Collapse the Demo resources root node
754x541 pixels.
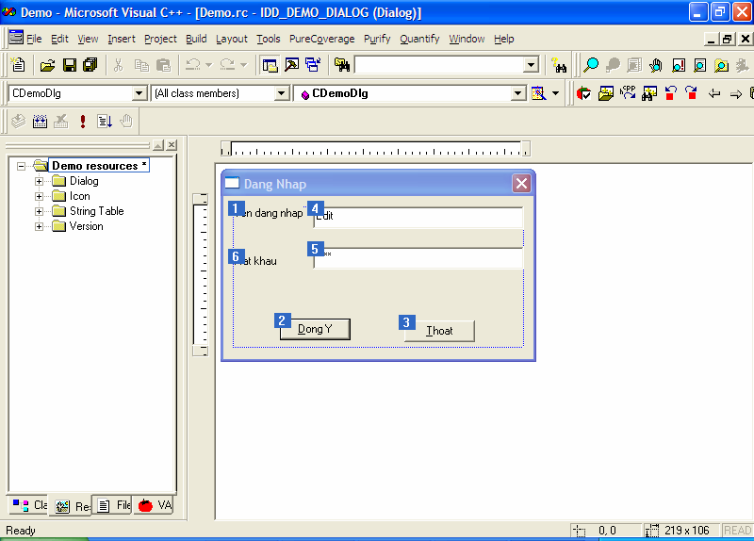pos(22,166)
